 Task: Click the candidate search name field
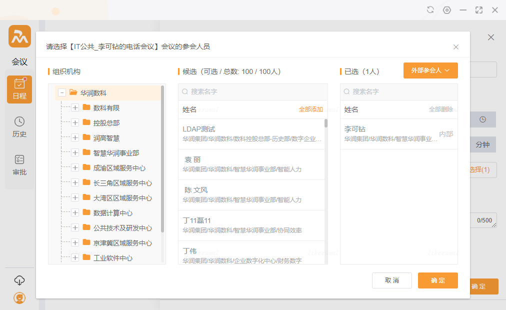click(255, 92)
